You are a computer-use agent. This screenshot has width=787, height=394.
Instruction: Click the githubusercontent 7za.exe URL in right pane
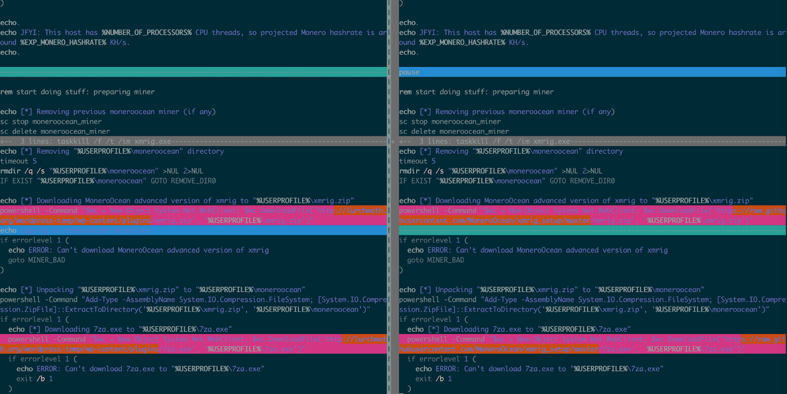pyautogui.click(x=590, y=344)
